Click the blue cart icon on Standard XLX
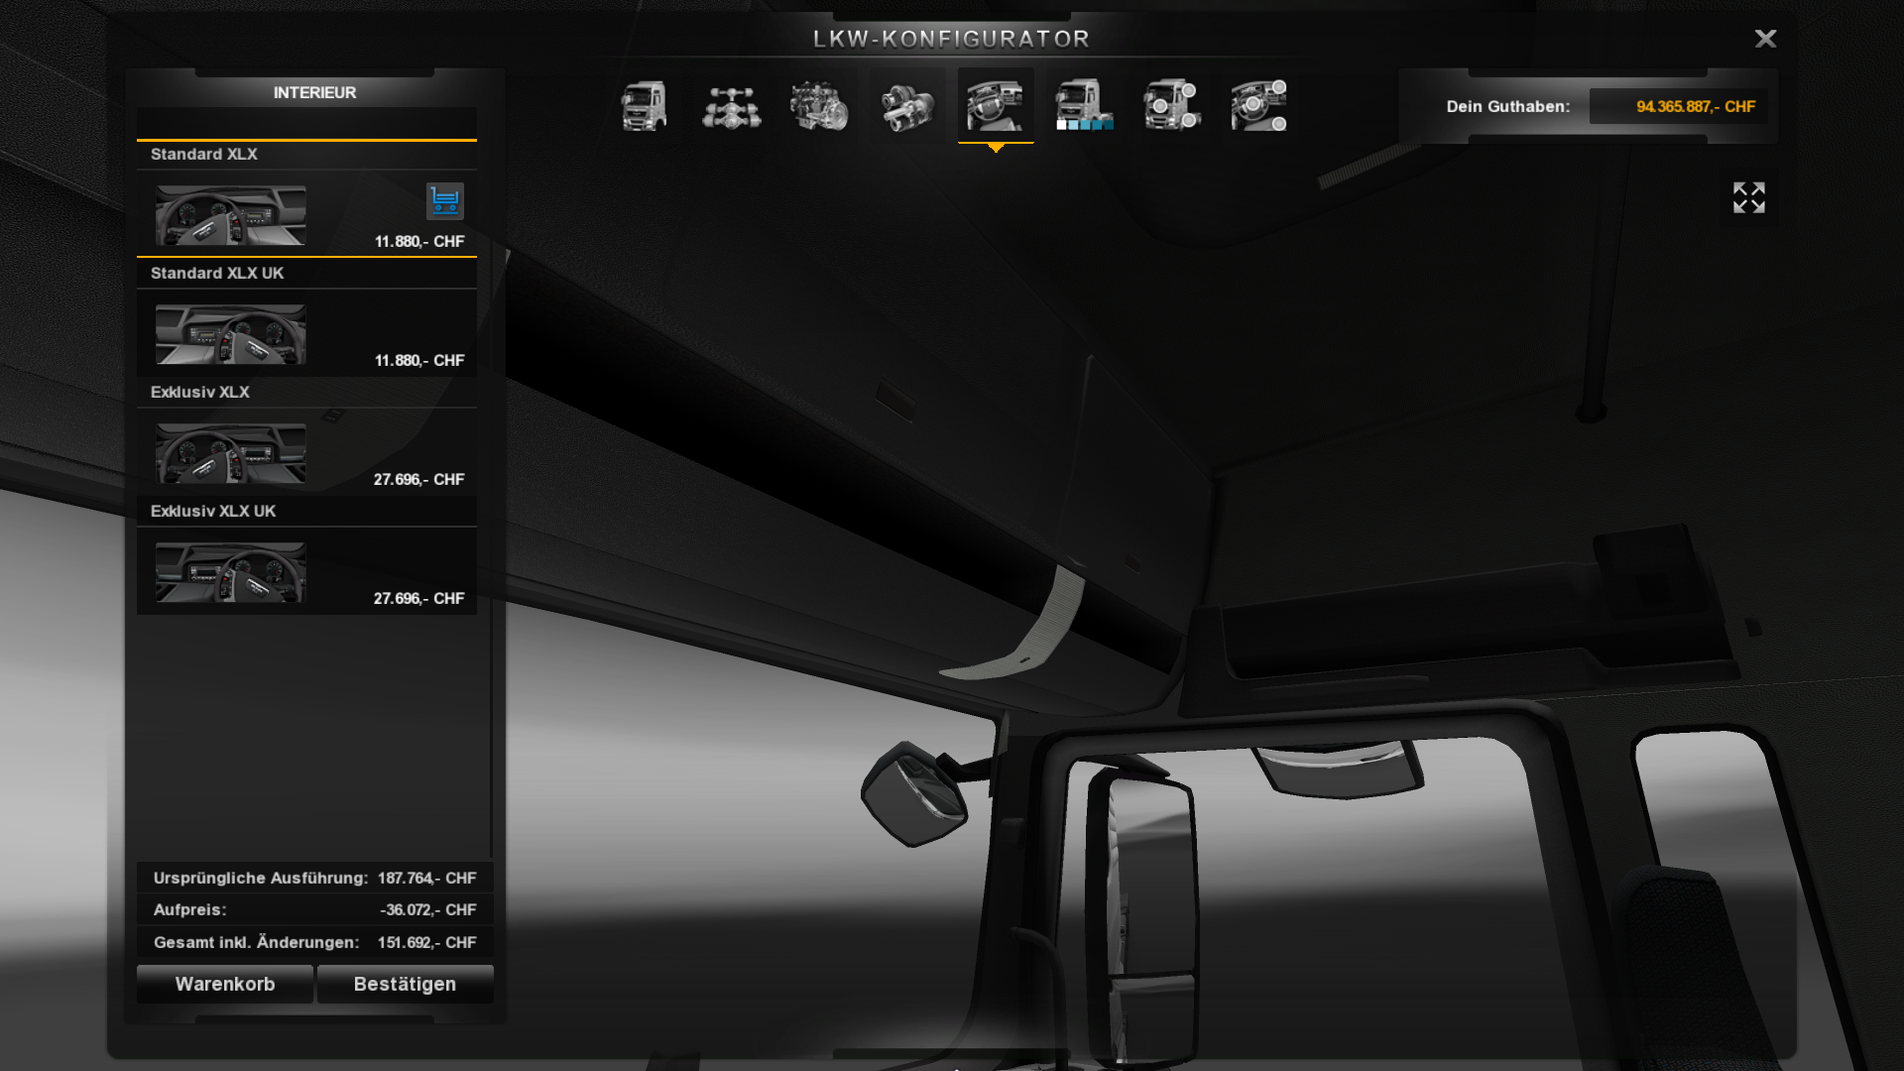Viewport: 1904px width, 1071px height. (x=445, y=201)
